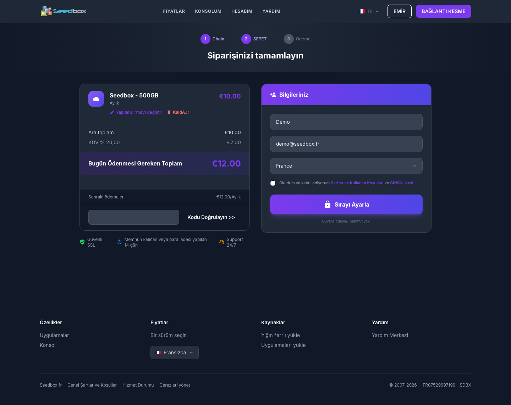Open Genel Şartlar ve Koşullar link
The height and width of the screenshot is (405, 511).
coord(92,385)
